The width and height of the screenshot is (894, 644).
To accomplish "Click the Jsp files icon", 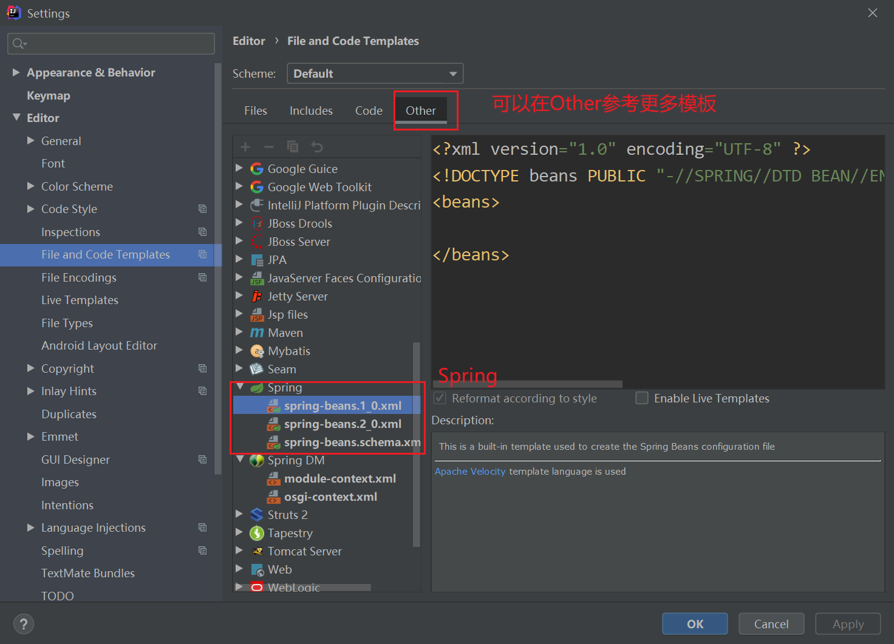I will [257, 314].
